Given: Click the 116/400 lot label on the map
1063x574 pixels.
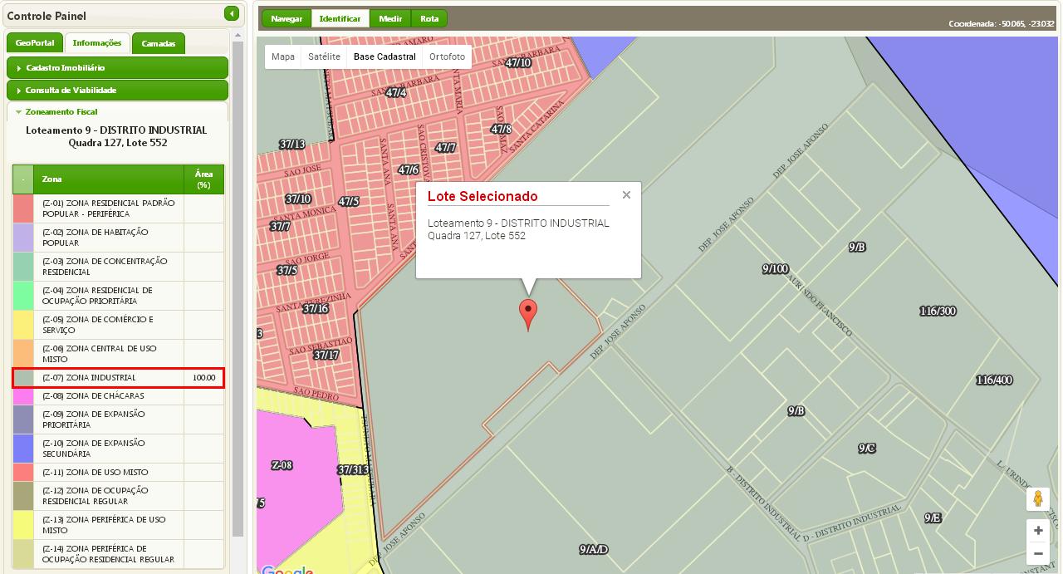Looking at the screenshot, I should coord(994,380).
